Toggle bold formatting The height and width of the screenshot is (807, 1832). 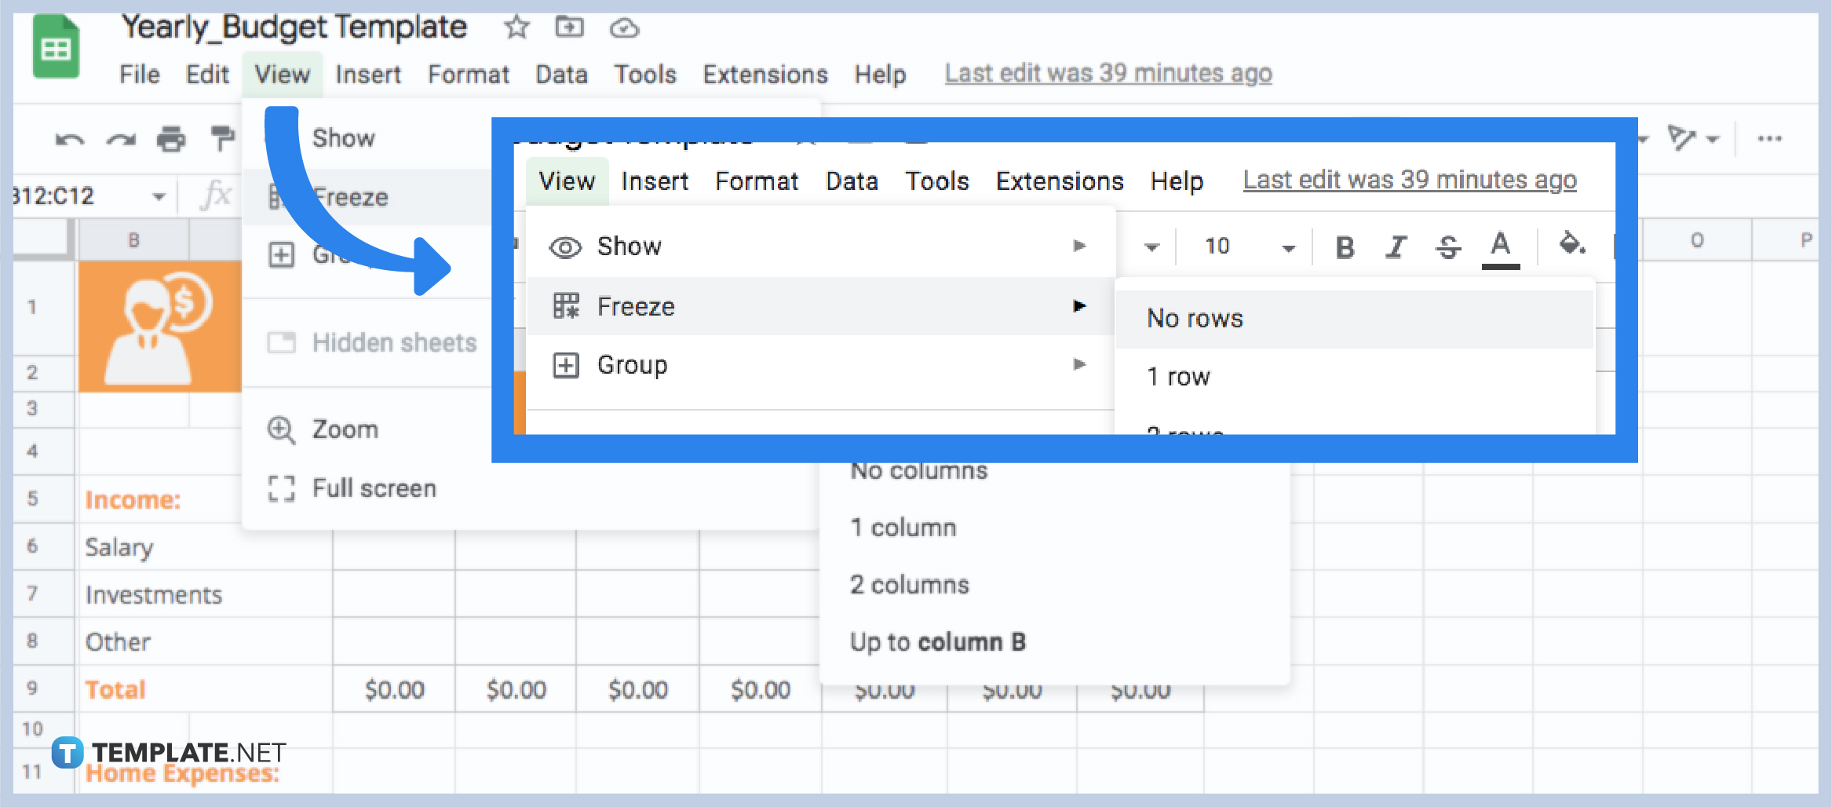tap(1344, 246)
